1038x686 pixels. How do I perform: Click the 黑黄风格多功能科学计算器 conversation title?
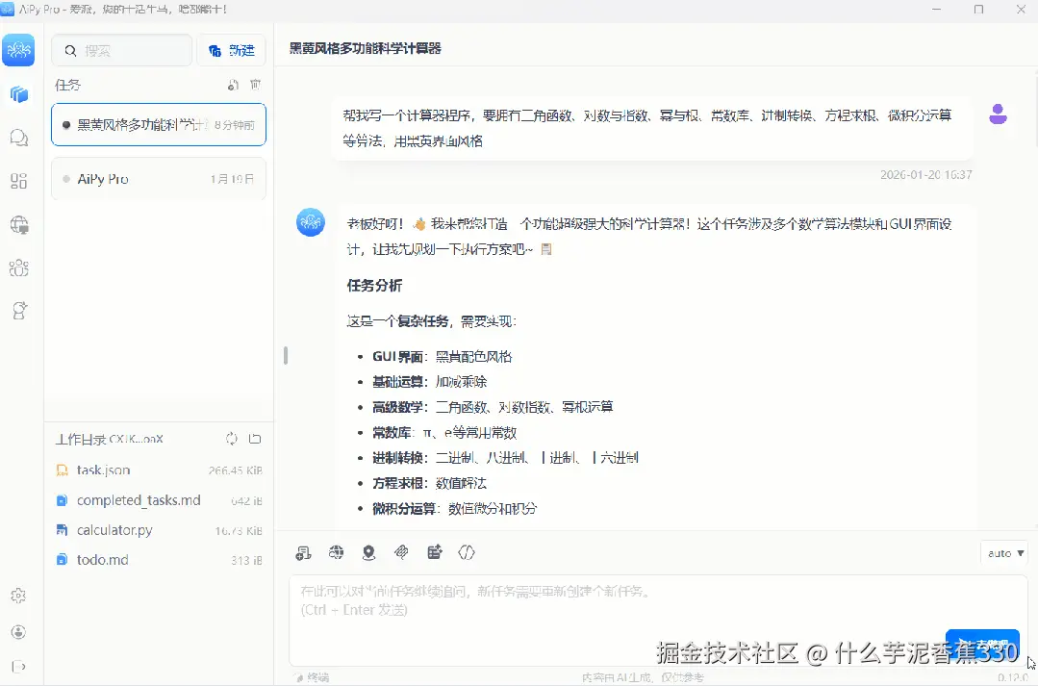coord(366,48)
